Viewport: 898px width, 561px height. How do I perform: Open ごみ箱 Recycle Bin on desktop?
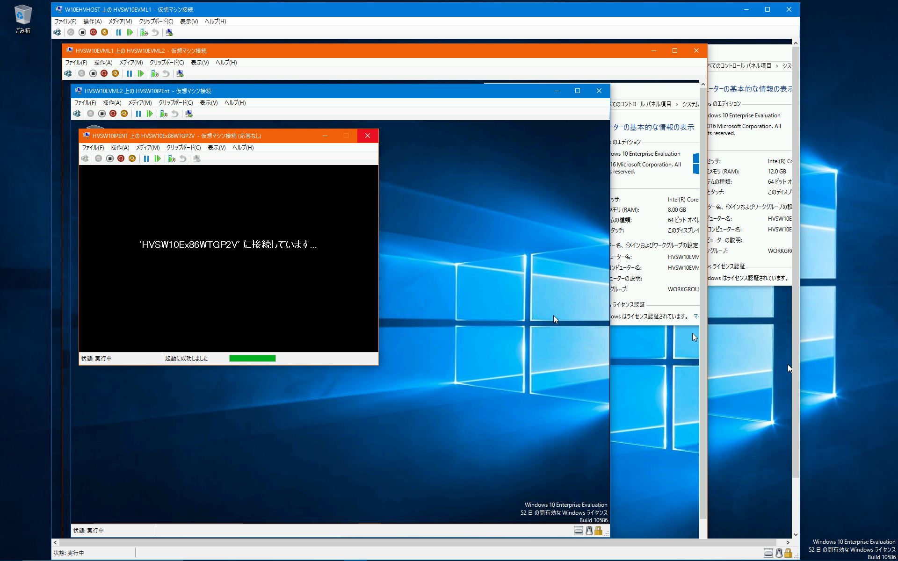click(x=22, y=19)
